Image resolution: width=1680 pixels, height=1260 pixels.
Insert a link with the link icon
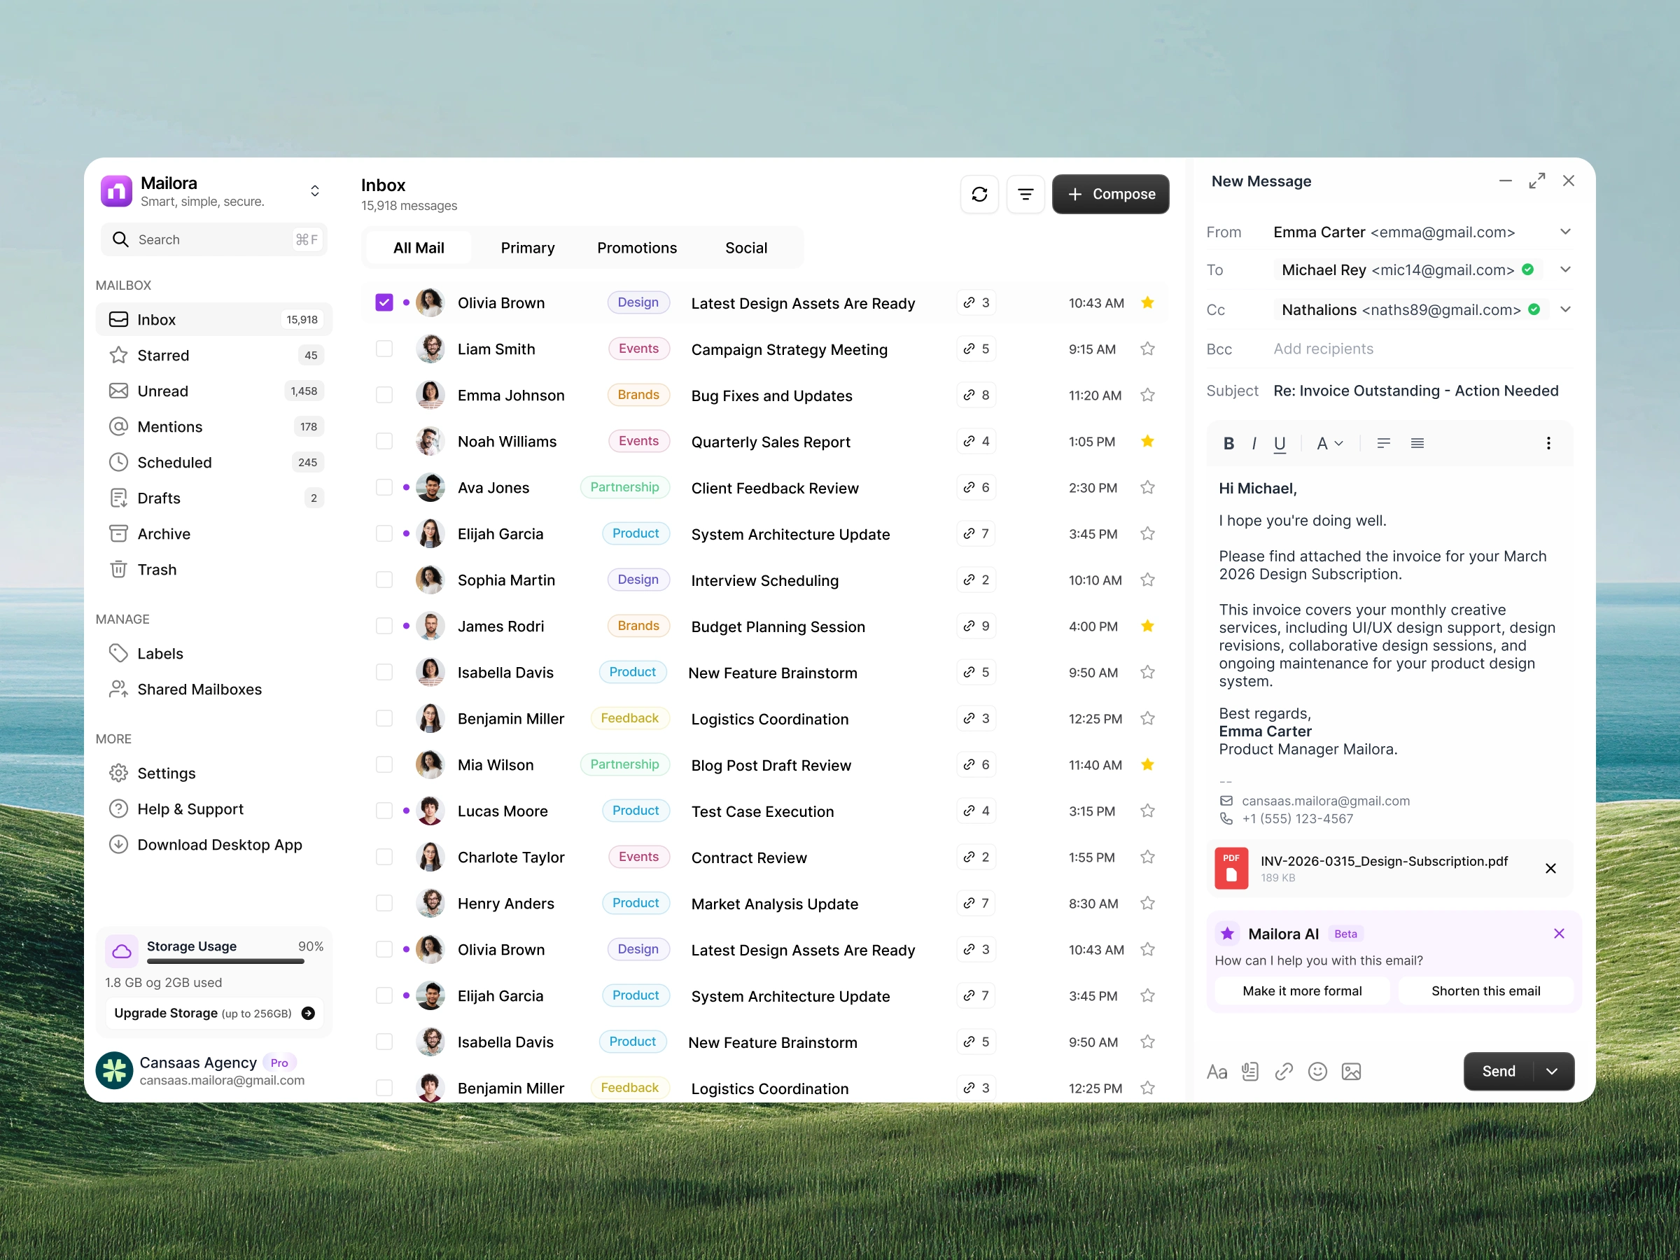pos(1284,1072)
